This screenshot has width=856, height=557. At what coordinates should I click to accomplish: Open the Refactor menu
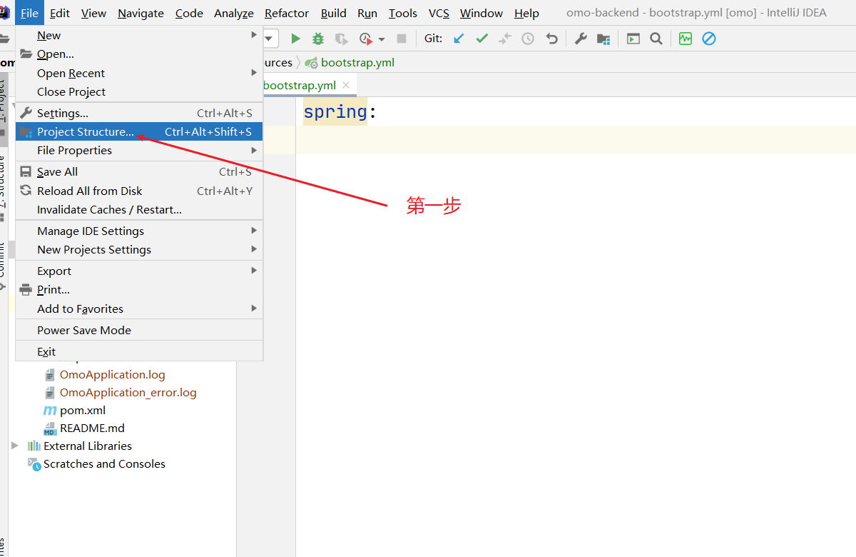[287, 13]
